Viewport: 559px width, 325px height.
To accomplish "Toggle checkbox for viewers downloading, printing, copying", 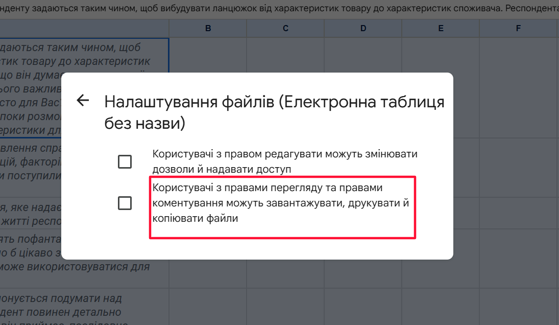I will coord(125,203).
